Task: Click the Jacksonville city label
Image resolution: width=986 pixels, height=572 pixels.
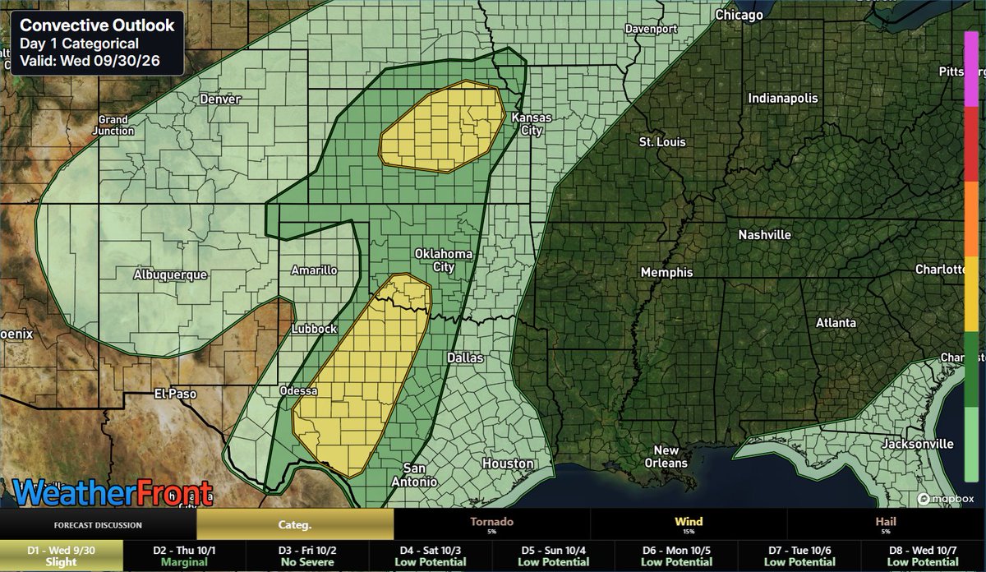Action: pyautogui.click(x=918, y=444)
